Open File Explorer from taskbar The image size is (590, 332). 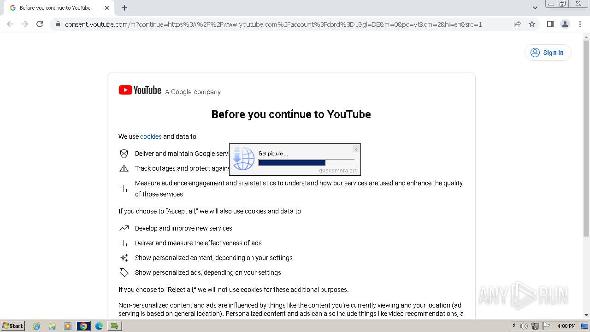tap(52, 326)
